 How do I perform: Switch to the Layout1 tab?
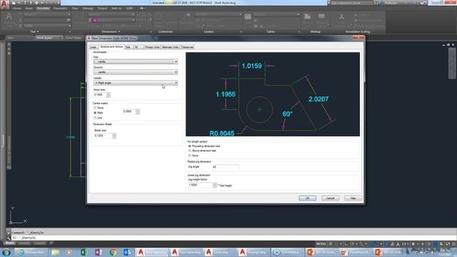[24, 243]
